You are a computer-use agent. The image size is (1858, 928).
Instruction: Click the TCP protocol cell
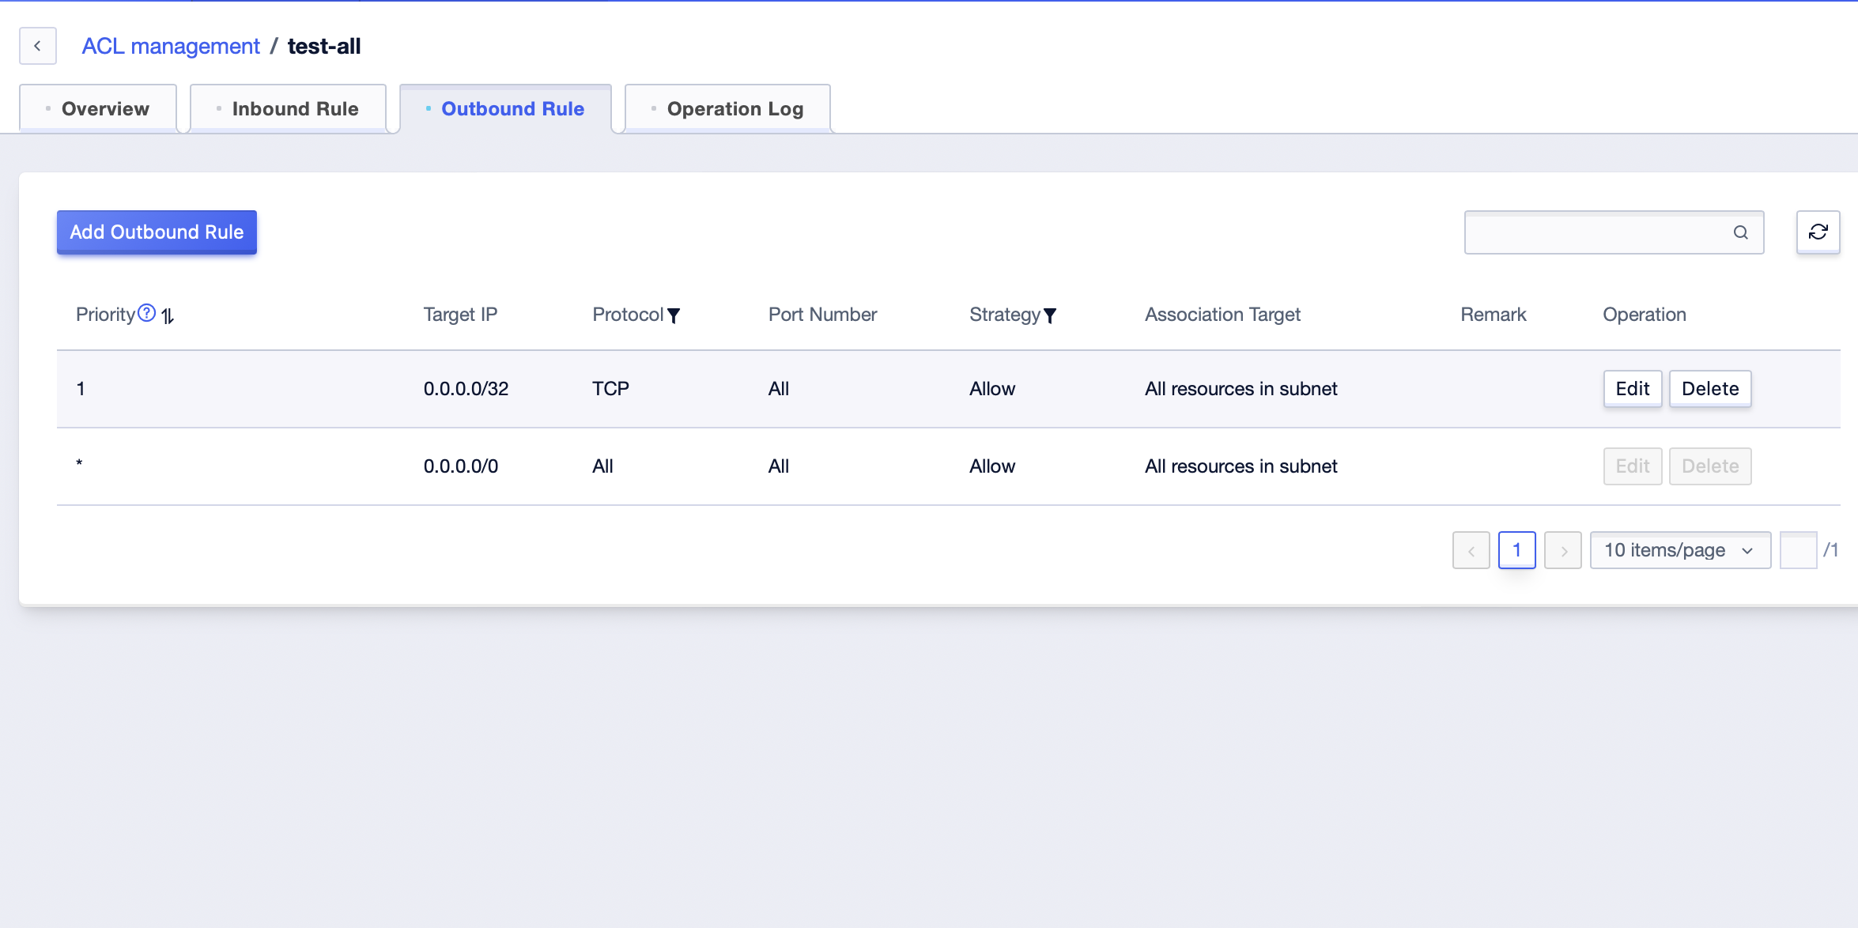[610, 388]
